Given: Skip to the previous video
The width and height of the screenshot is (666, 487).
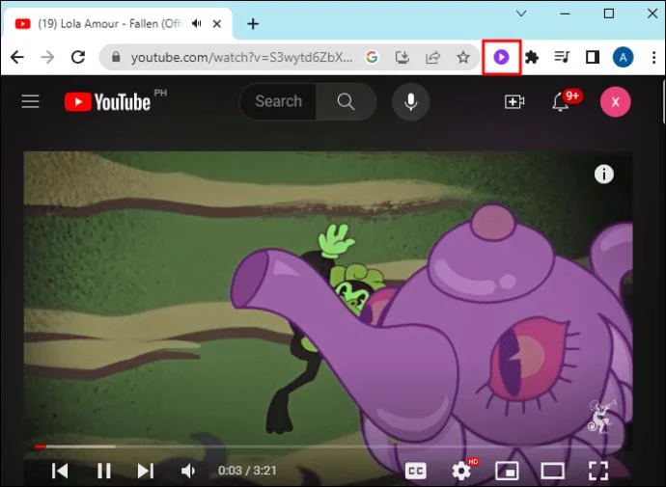Looking at the screenshot, I should [x=60, y=471].
